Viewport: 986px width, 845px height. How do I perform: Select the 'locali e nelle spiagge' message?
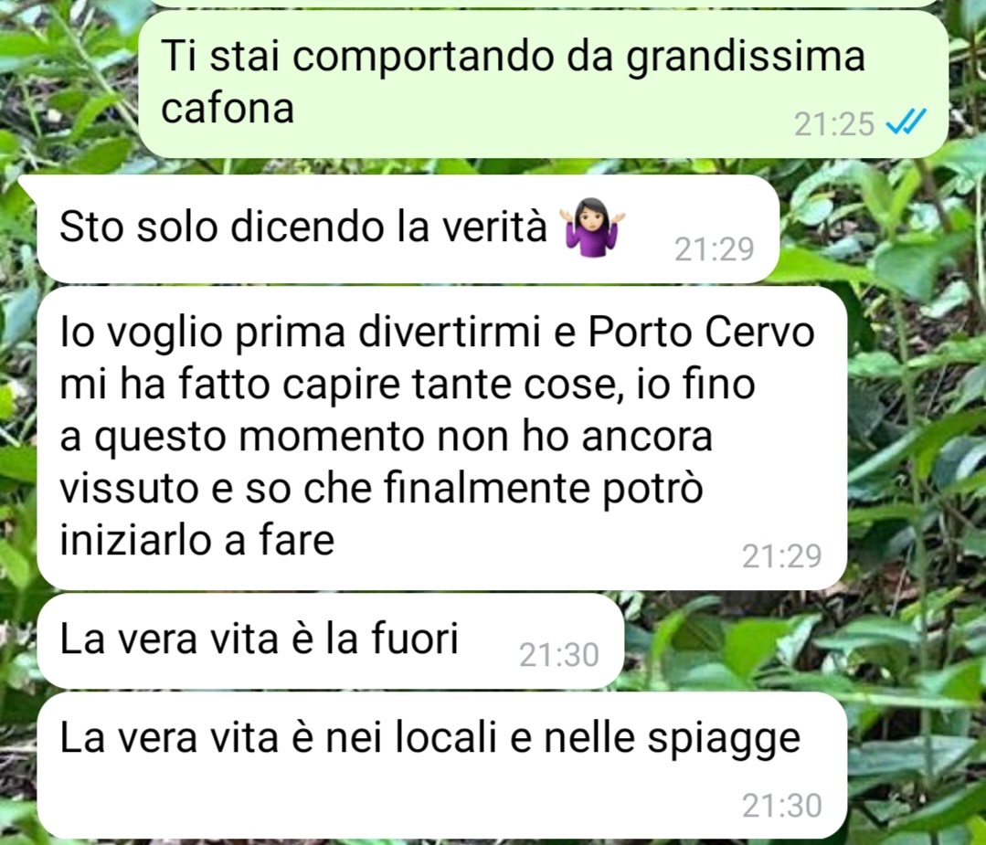pyautogui.click(x=441, y=766)
